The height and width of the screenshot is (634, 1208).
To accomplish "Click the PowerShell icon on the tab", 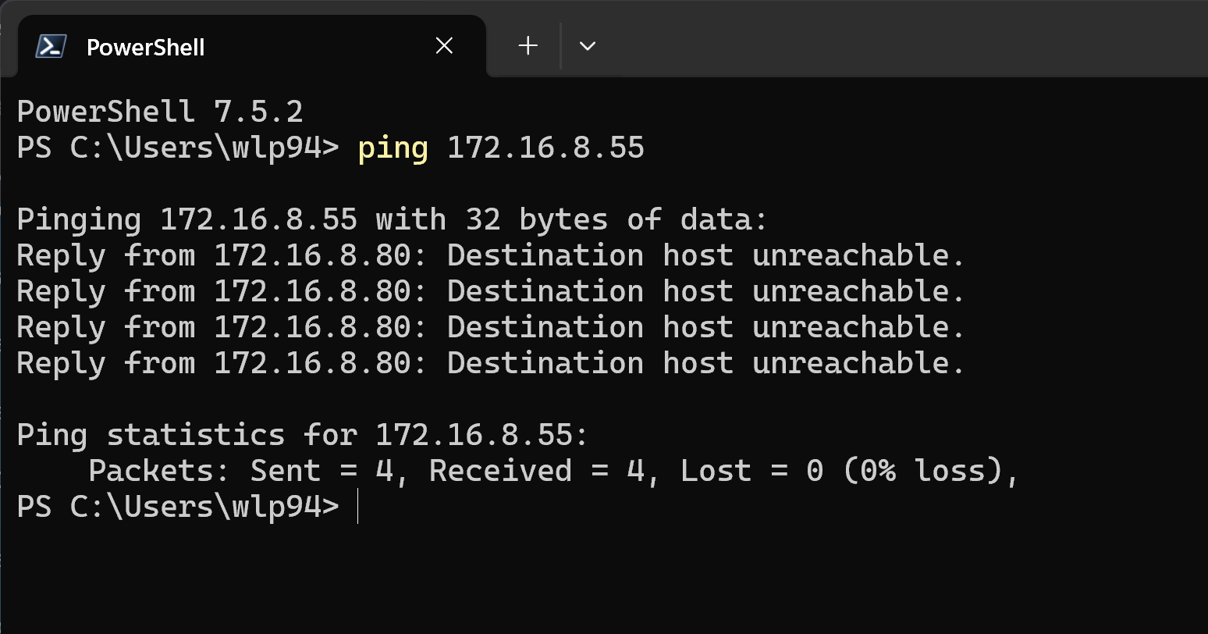I will (x=51, y=47).
